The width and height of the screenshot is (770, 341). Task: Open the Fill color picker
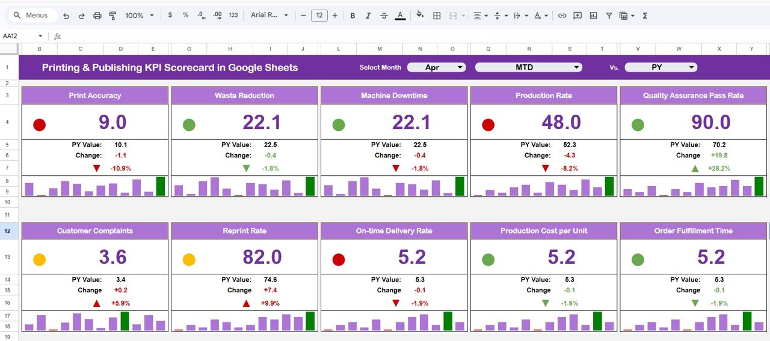coord(420,16)
